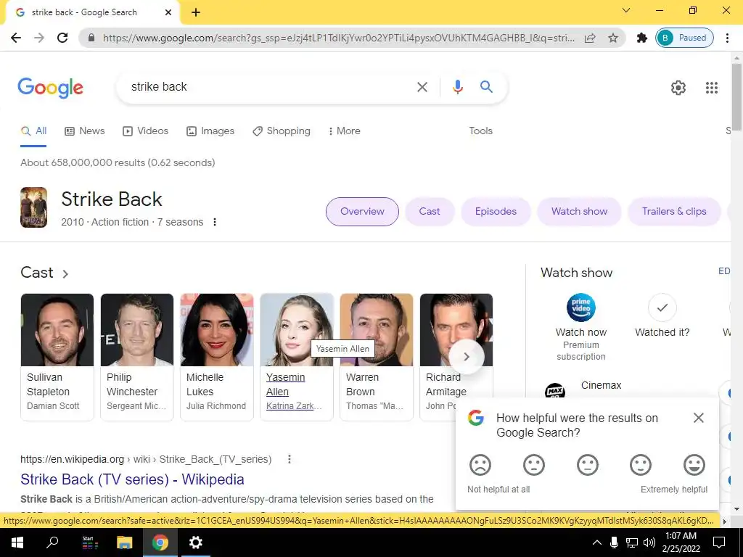Viewport: 743px width, 557px height.
Task: Open the Extensions puzzle icon
Action: (641, 38)
